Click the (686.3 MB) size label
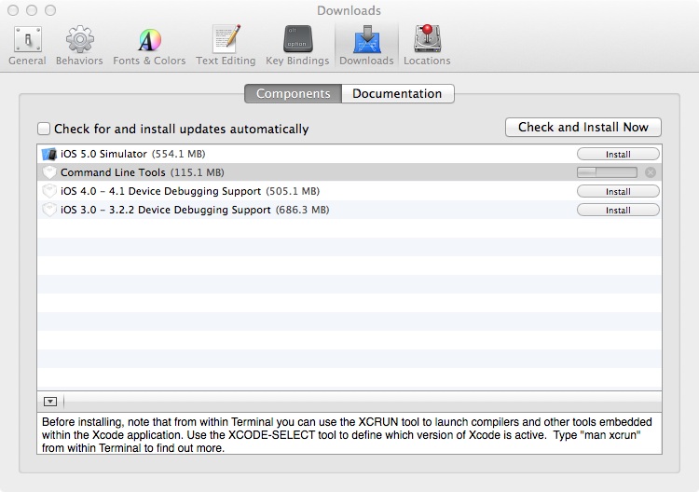 [x=302, y=210]
